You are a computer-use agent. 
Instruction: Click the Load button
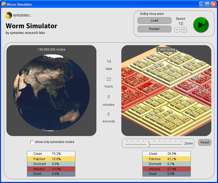(x=154, y=21)
